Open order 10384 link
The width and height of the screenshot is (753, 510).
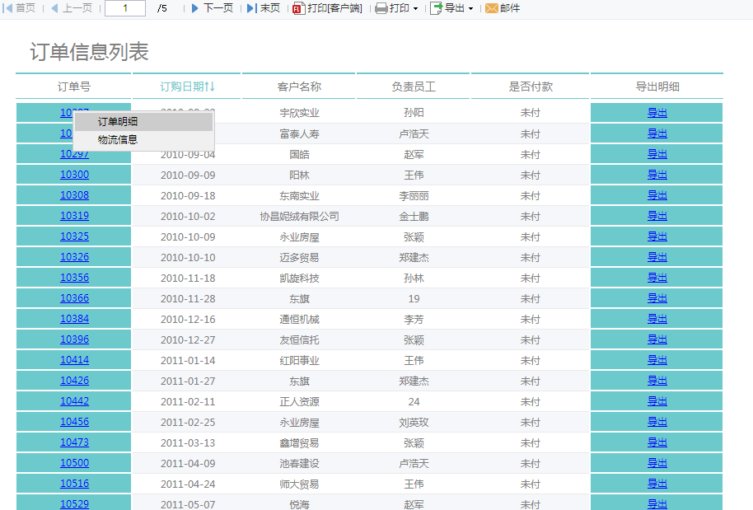74,319
